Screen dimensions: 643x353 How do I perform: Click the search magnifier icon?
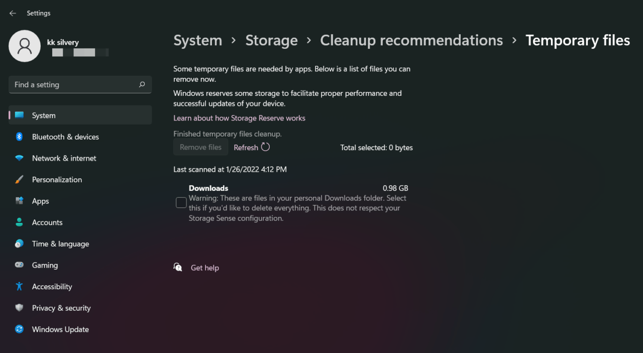(142, 85)
